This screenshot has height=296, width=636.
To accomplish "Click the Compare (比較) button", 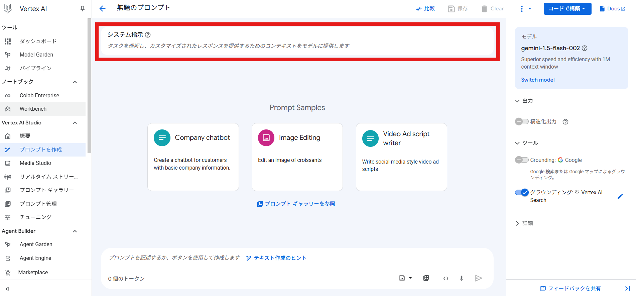I will click(x=425, y=9).
